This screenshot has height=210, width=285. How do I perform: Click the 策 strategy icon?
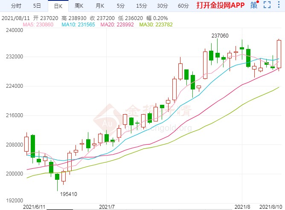pyautogui.click(x=254, y=5)
